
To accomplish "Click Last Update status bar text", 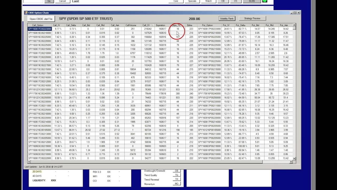I will click(x=44, y=167).
